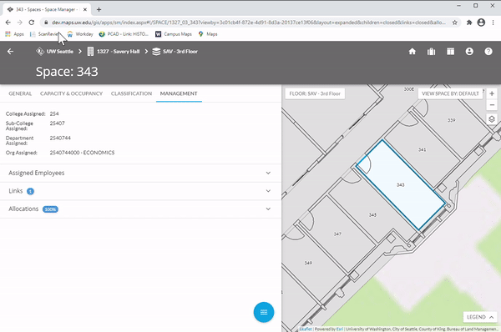Image resolution: width=501 pixels, height=332 pixels.
Task: Click the Links count badge
Action: 30,191
